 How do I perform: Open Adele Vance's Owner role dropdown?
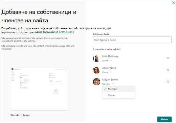coord(107,72)
